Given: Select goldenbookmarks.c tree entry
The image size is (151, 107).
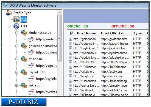Looking at the screenshot, I should pyautogui.click(x=43, y=46).
